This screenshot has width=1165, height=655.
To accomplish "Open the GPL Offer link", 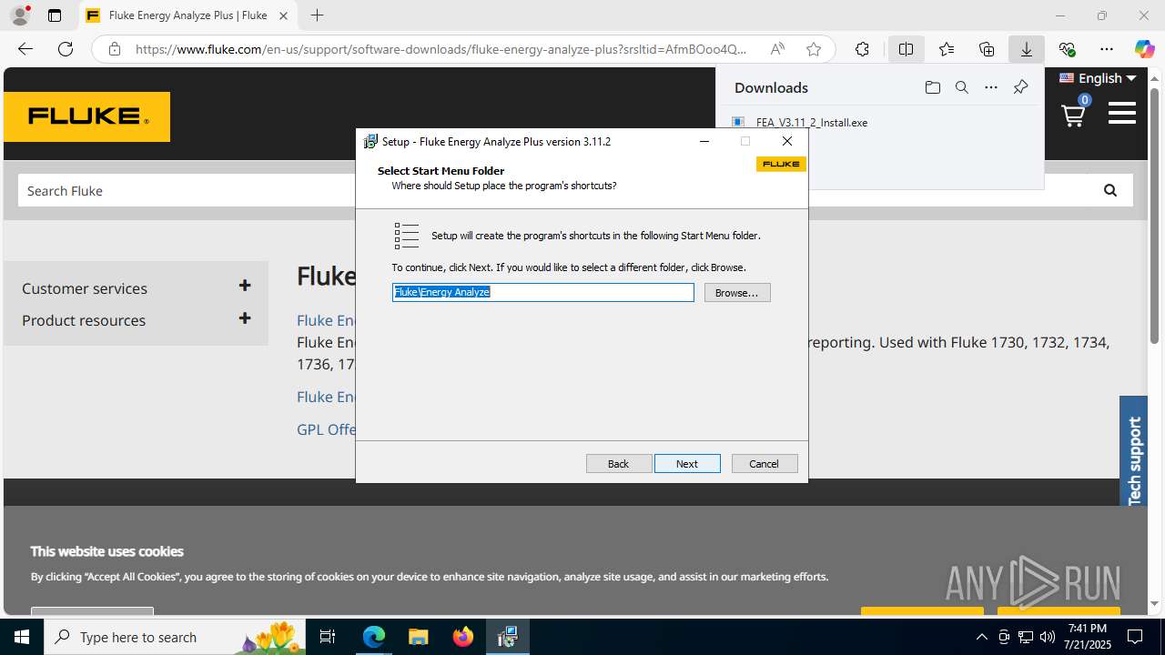I will pos(326,429).
